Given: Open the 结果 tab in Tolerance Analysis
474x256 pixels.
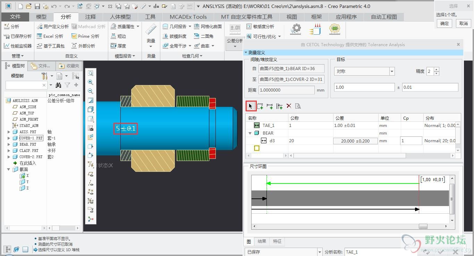Looking at the screenshot, I should (x=262, y=241).
